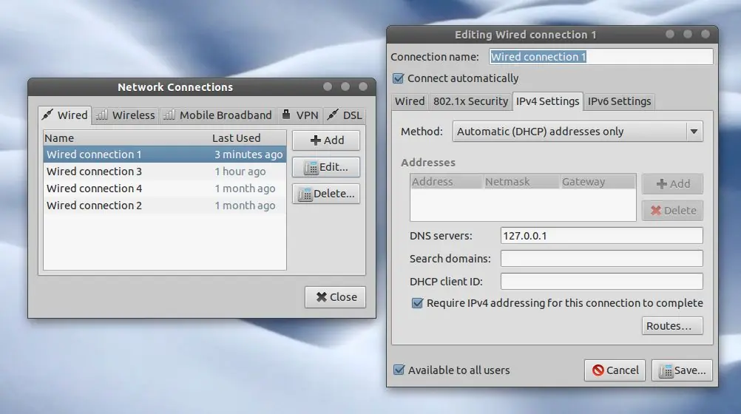
Task: Click the 3 minutes ago cell
Action: point(248,155)
